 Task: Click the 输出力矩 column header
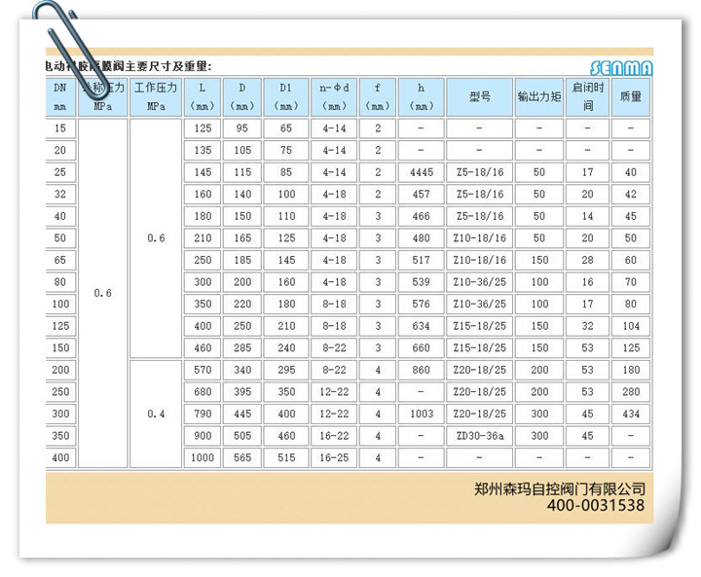[x=539, y=97]
